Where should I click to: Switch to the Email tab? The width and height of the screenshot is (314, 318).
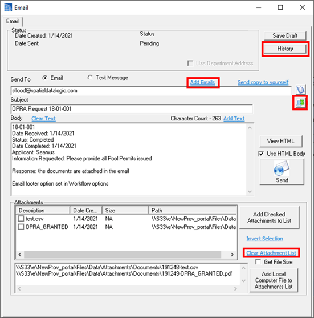pyautogui.click(x=13, y=21)
